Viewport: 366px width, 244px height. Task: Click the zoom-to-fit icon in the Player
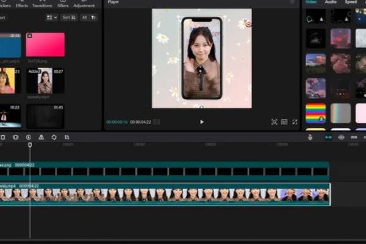pyautogui.click(x=274, y=122)
